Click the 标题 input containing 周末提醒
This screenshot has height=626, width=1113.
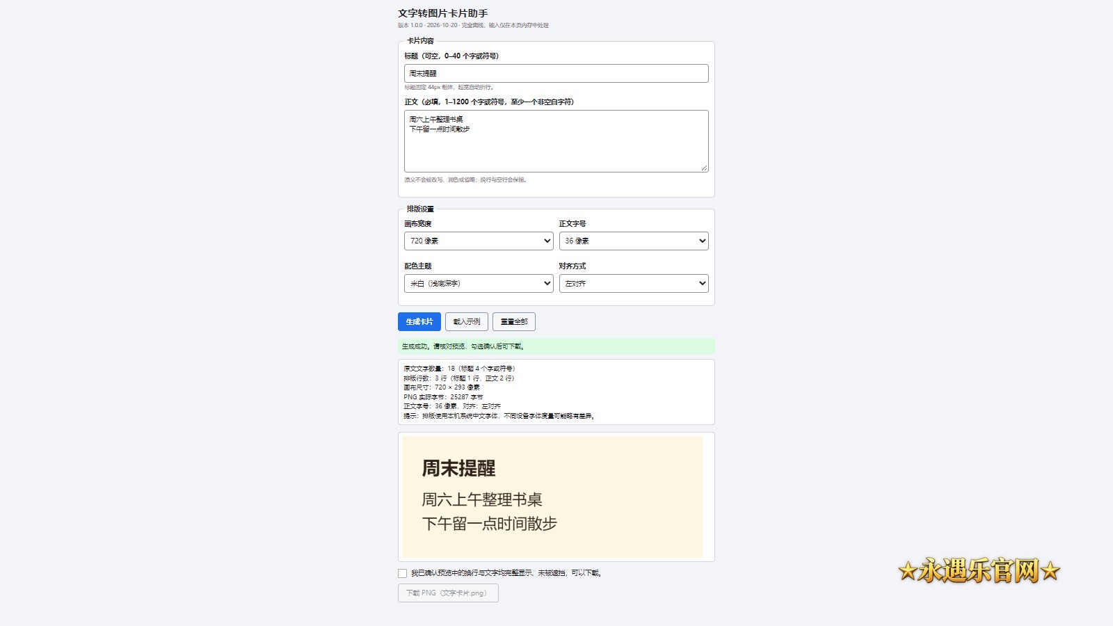point(556,73)
